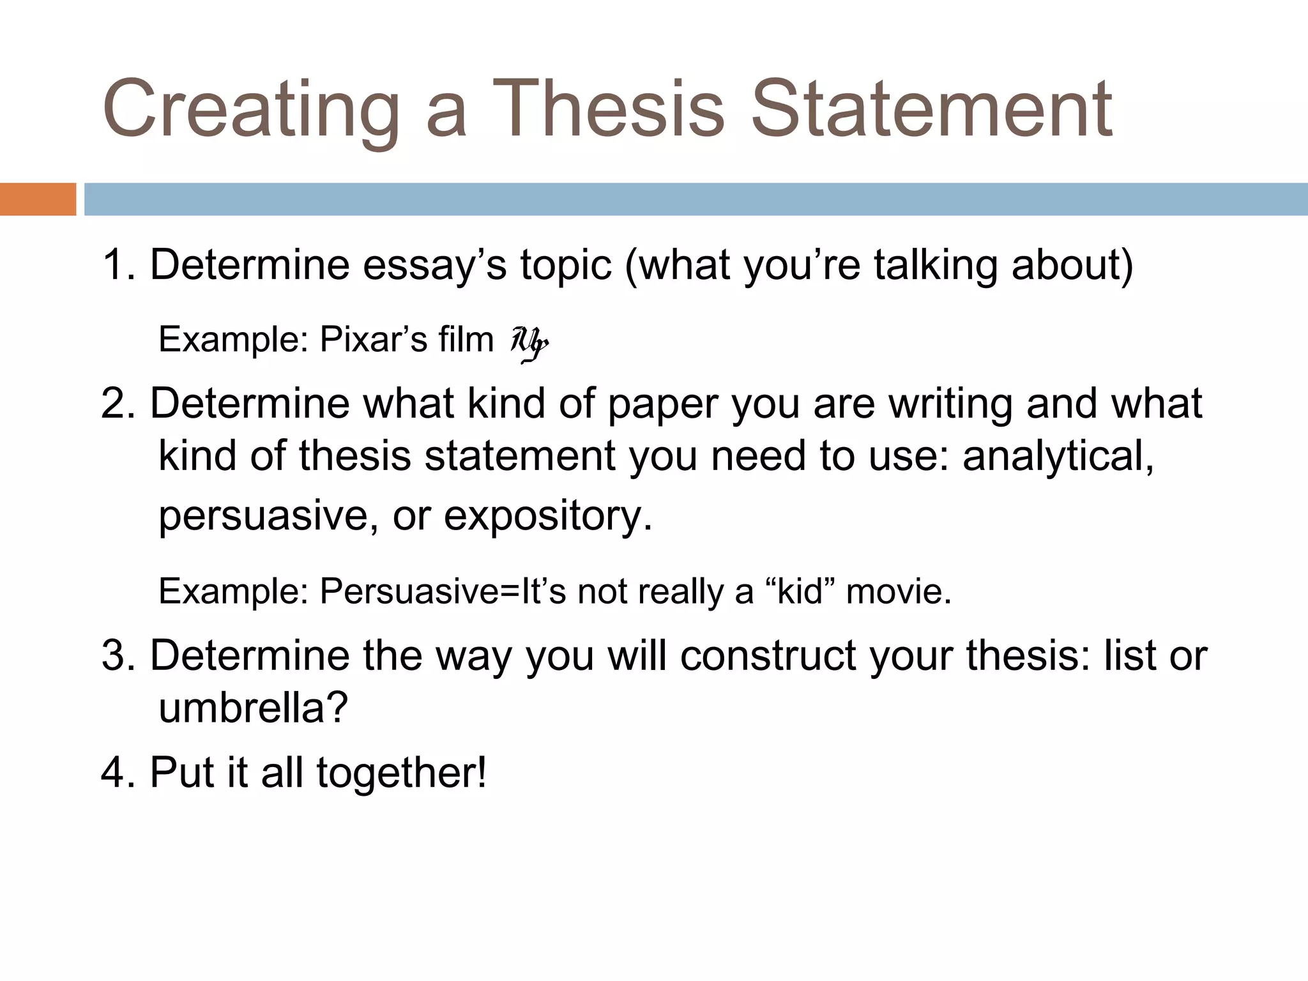Click the blue horizontal divider bar

click(696, 199)
